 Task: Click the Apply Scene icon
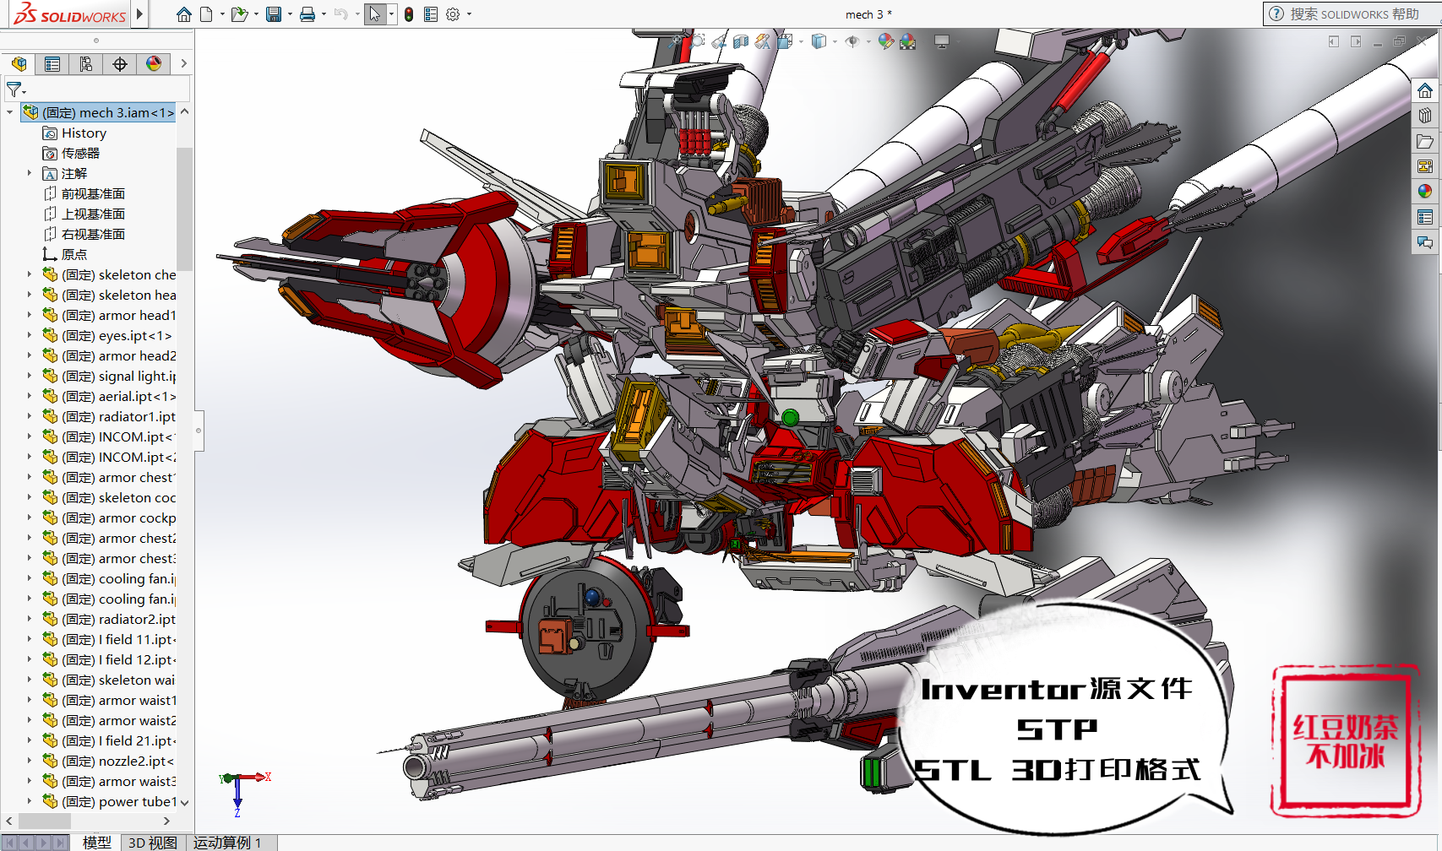click(x=906, y=41)
